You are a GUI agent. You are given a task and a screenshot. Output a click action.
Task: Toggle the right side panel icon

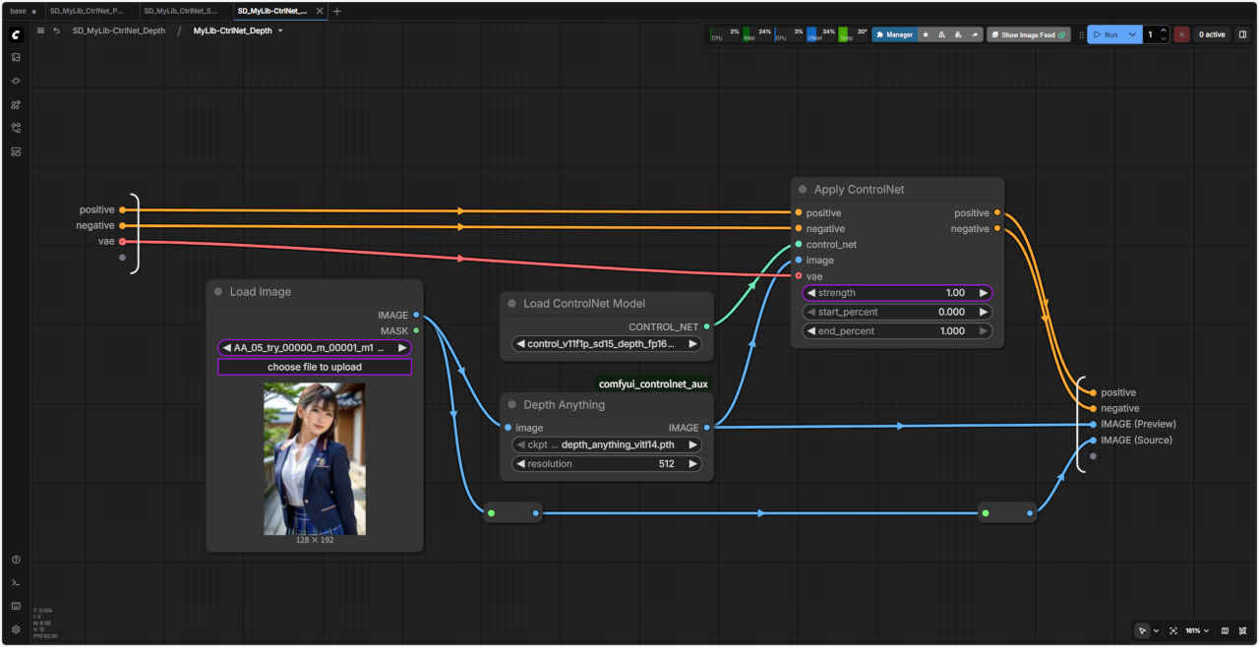1242,34
